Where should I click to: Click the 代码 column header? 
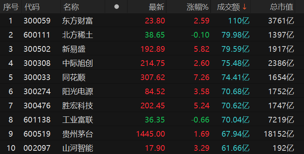[x=32, y=7]
